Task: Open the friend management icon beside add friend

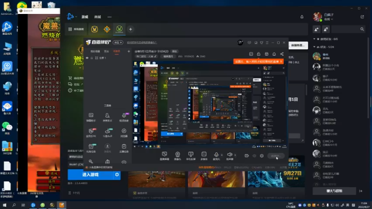Action: 326,29
